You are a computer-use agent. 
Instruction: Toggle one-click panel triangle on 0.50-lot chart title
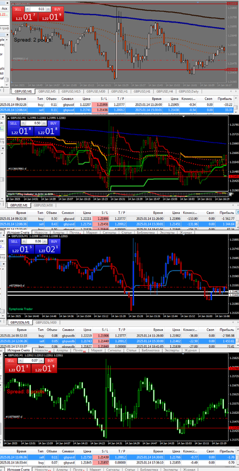tap(9, 118)
